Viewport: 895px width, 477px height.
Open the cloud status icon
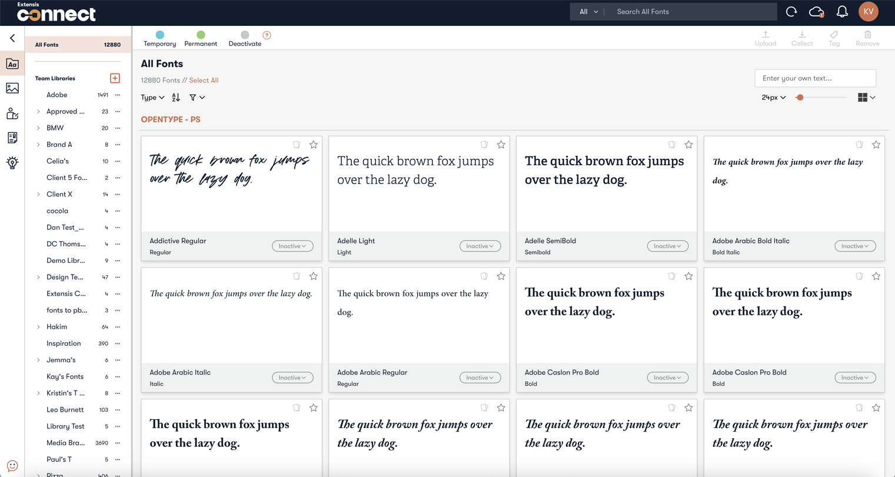click(816, 12)
